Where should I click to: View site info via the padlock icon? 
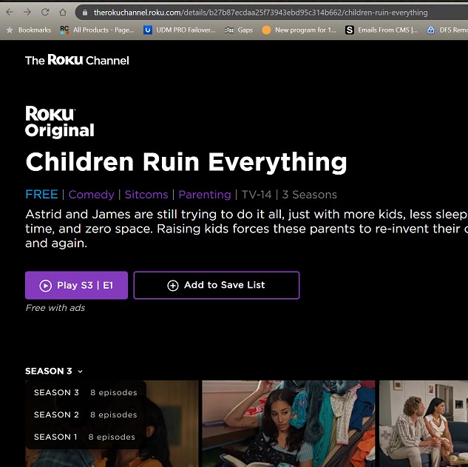(85, 13)
